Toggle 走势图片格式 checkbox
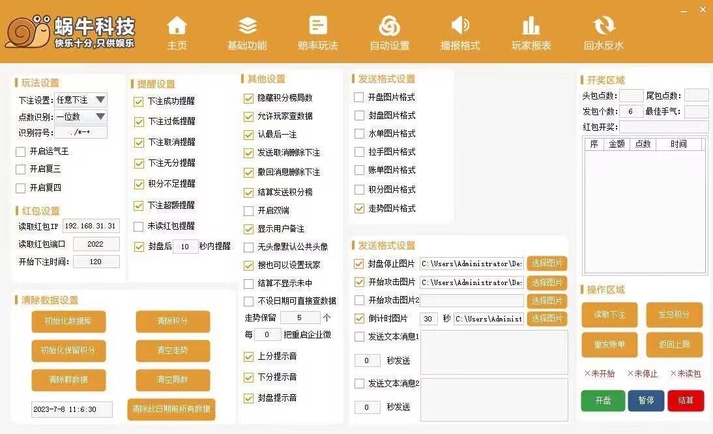This screenshot has height=434, width=713. coord(359,209)
